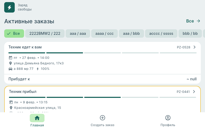
Task: Toggle the 2222BMW2 / 222 filter chip
Action: tap(45, 33)
